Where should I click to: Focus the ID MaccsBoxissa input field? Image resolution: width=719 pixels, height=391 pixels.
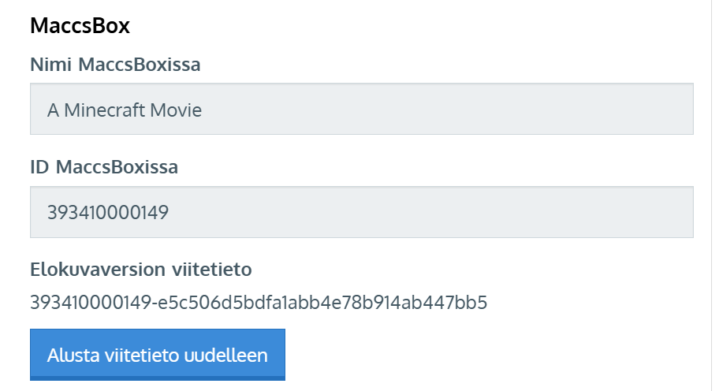click(361, 212)
